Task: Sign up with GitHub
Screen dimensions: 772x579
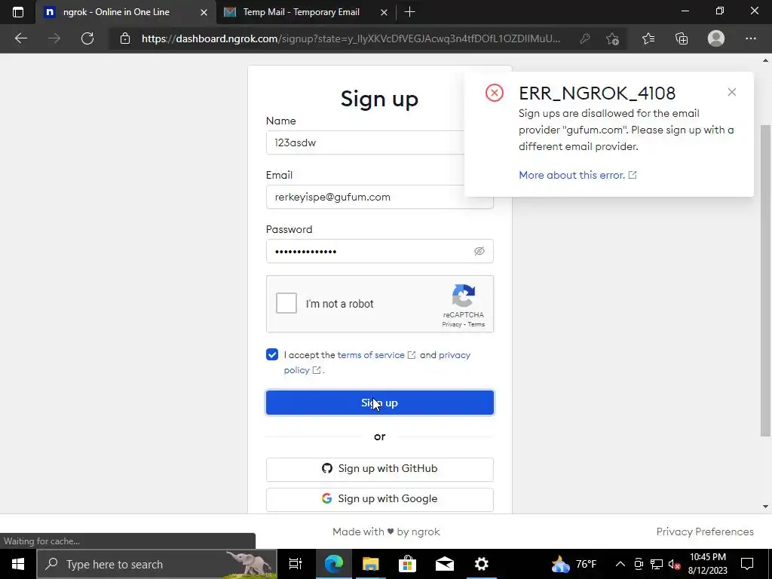Action: coord(380,469)
